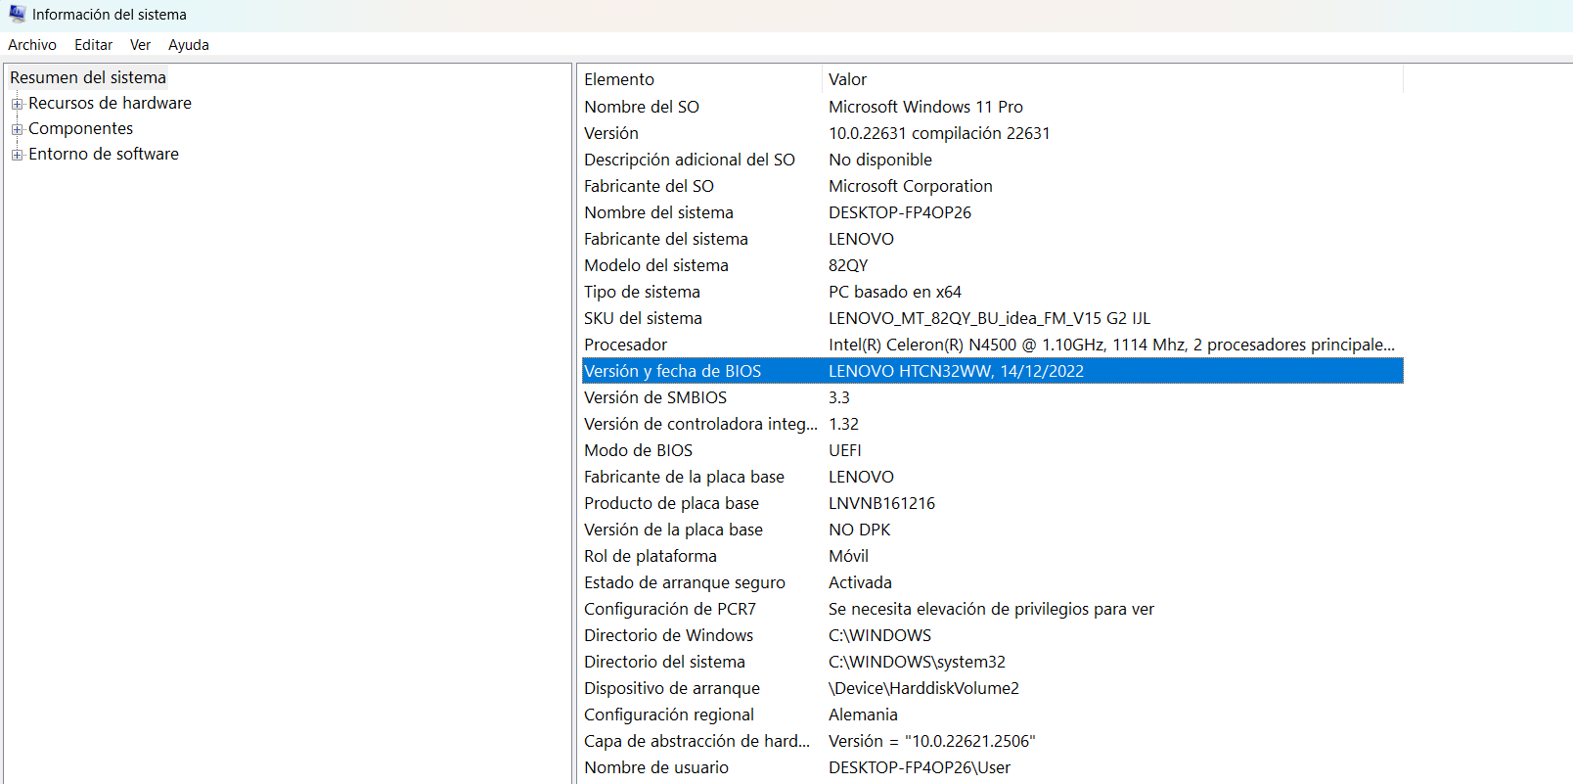Expand the Entorno de software node
1573x784 pixels.
coord(17,155)
